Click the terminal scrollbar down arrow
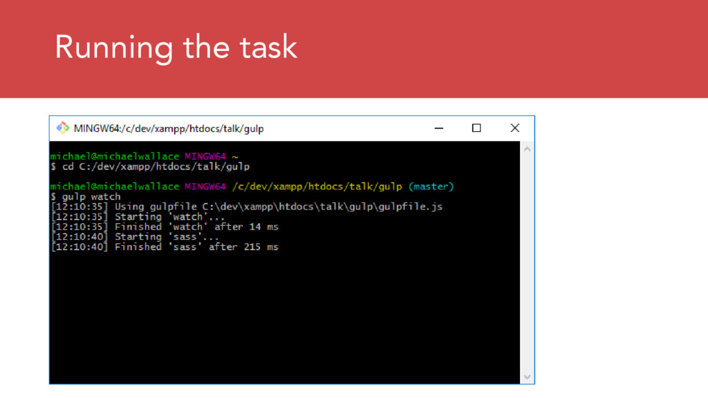 [527, 377]
